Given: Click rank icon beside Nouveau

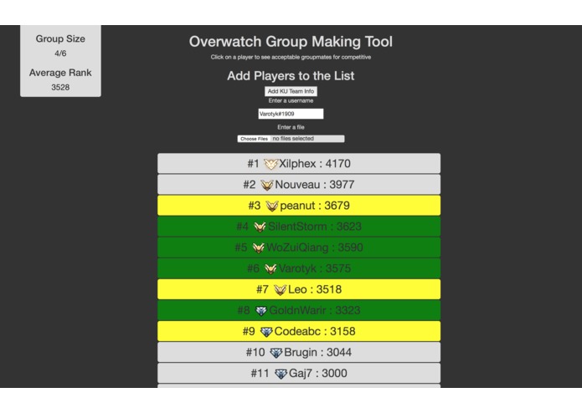Looking at the screenshot, I should [x=266, y=185].
